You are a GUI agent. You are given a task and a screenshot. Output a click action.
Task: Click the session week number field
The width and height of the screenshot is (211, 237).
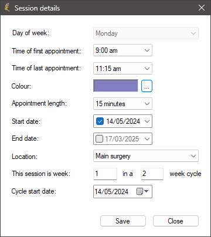(105, 174)
